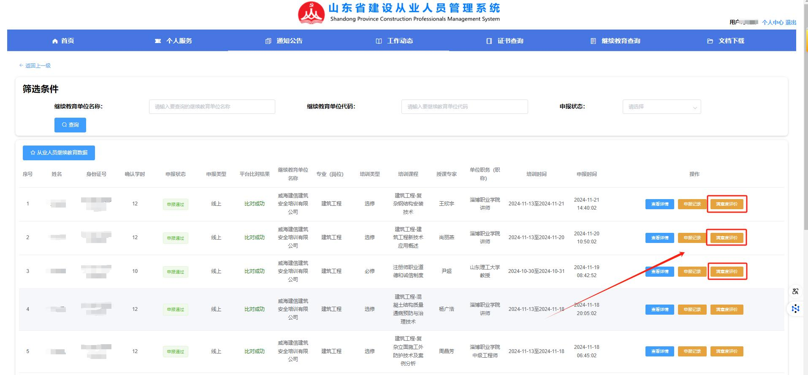
Task: Click 申报记录 for row 2
Action: click(692, 238)
